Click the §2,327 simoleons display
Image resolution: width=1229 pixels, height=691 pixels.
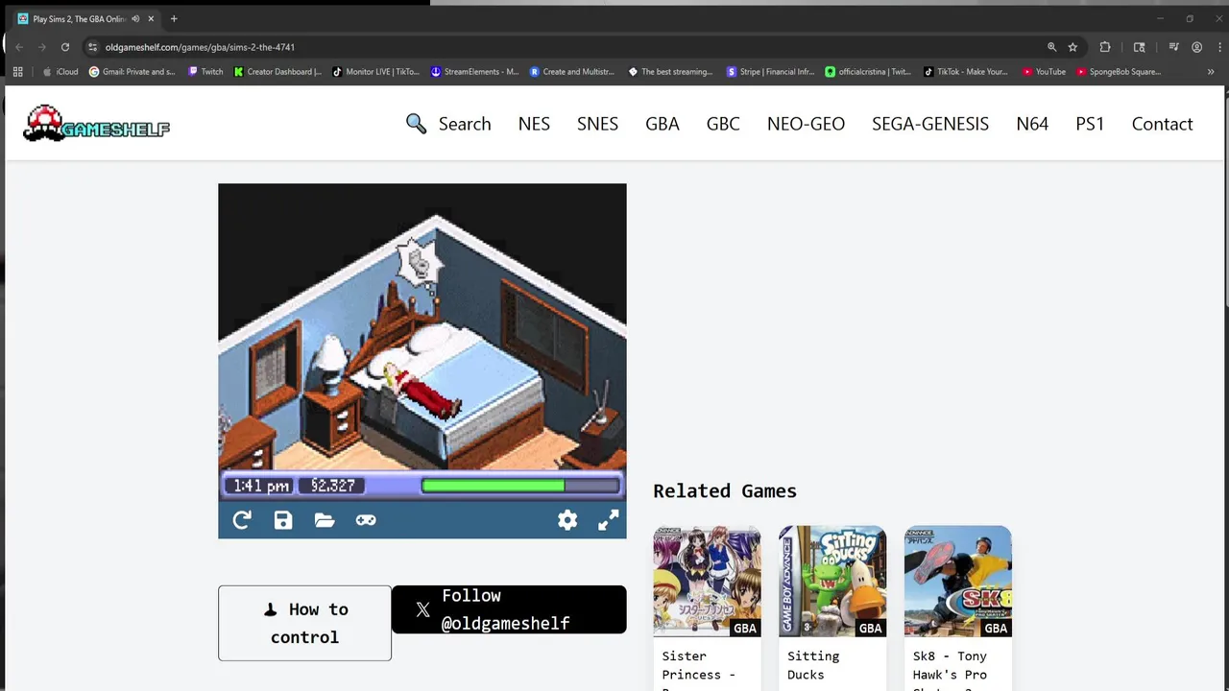(332, 486)
